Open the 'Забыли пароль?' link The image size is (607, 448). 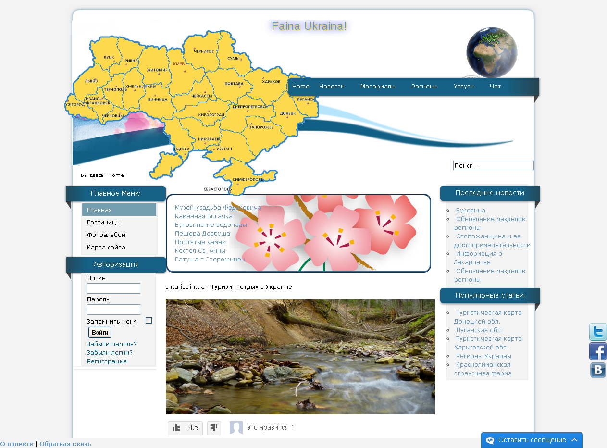[112, 344]
